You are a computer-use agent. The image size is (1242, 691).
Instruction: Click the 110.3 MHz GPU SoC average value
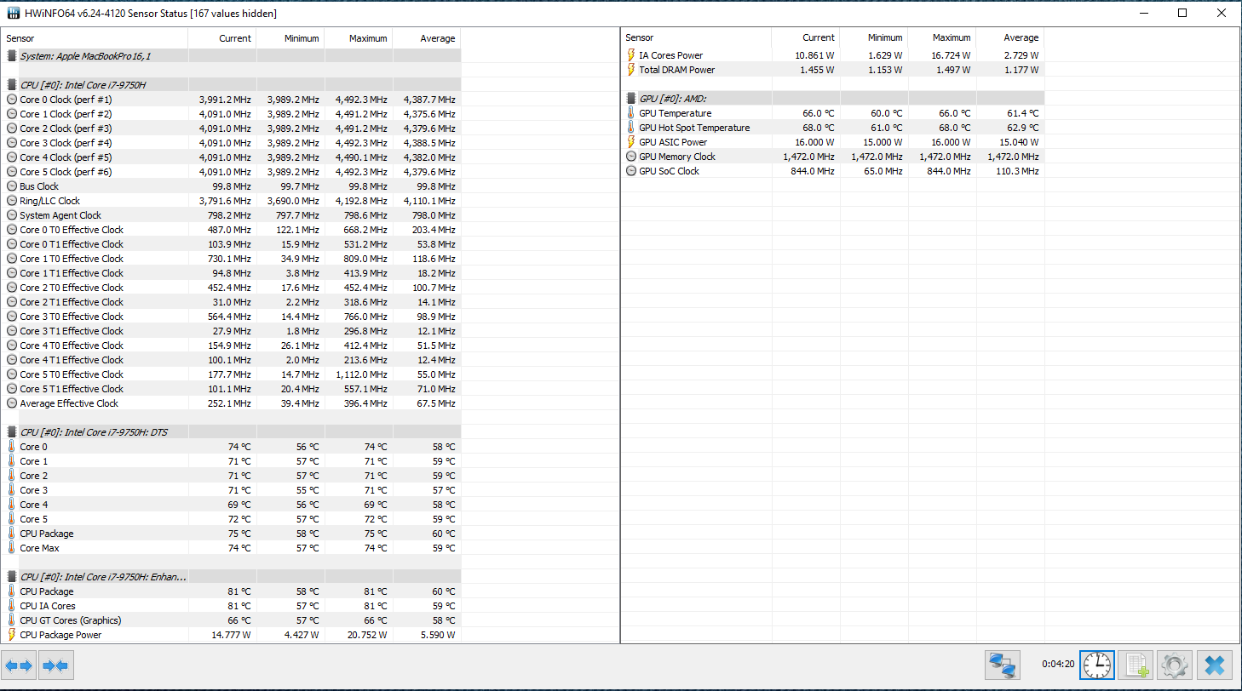(1016, 171)
